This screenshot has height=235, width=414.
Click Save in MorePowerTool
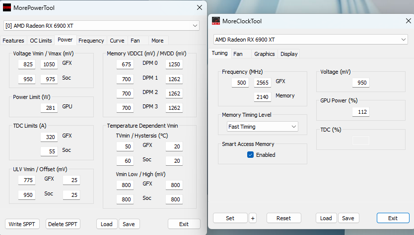pos(129,224)
